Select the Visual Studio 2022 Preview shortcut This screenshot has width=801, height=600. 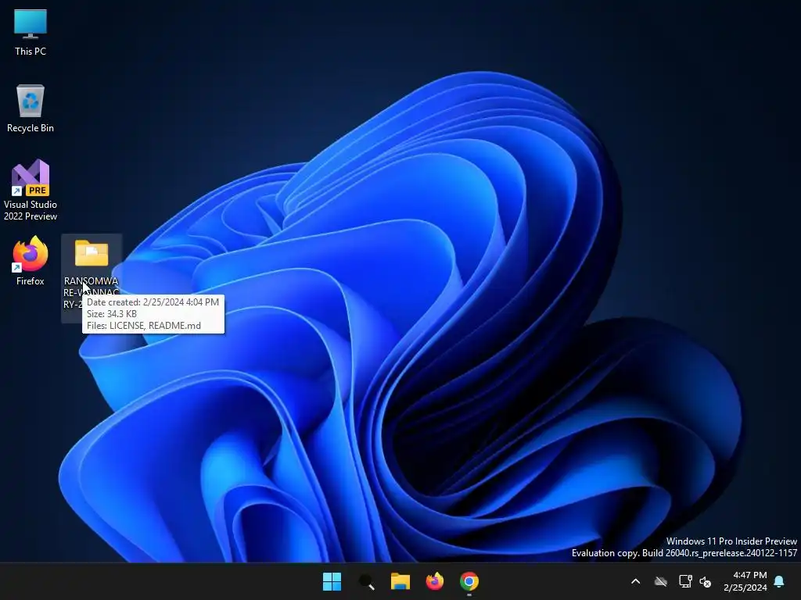(x=31, y=177)
